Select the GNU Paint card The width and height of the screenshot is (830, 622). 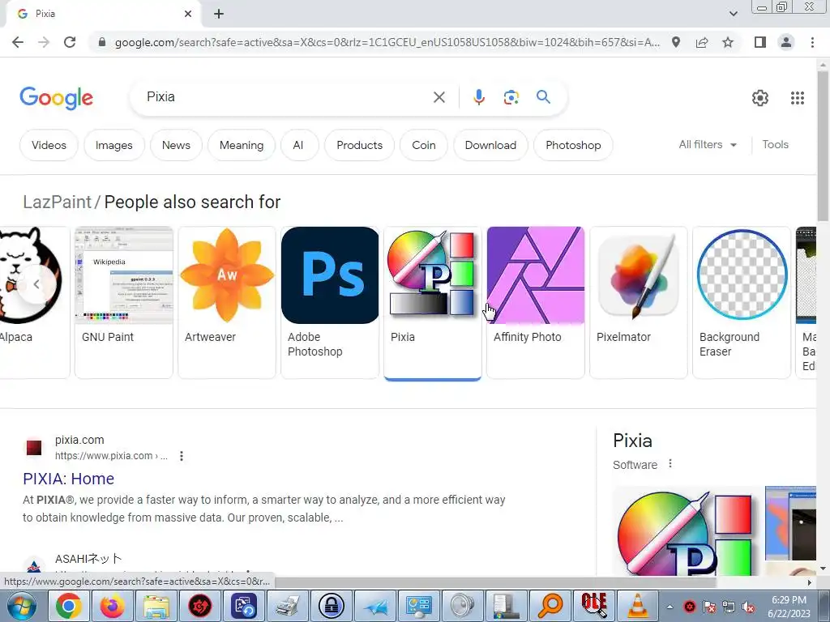point(124,302)
